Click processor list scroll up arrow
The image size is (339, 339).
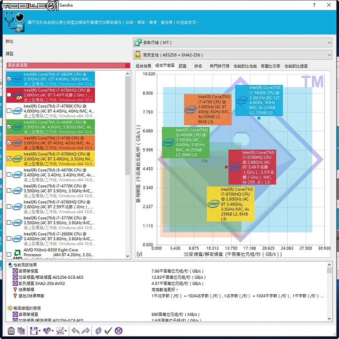(128, 74)
